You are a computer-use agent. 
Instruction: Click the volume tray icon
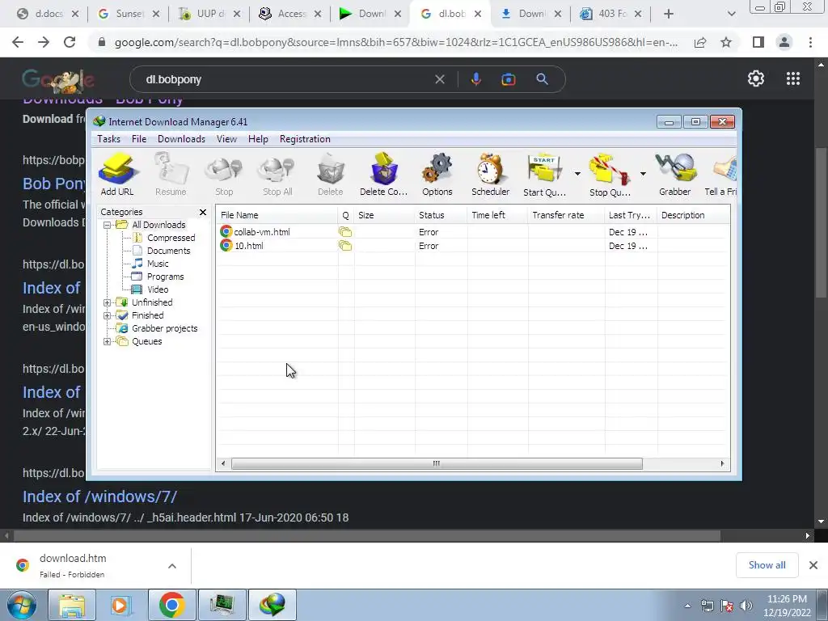click(746, 606)
